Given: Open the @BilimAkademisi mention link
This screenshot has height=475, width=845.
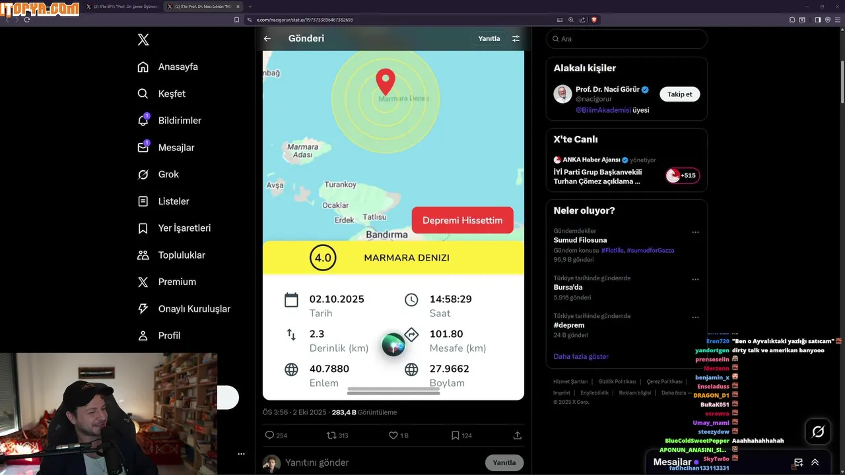Looking at the screenshot, I should pos(603,110).
